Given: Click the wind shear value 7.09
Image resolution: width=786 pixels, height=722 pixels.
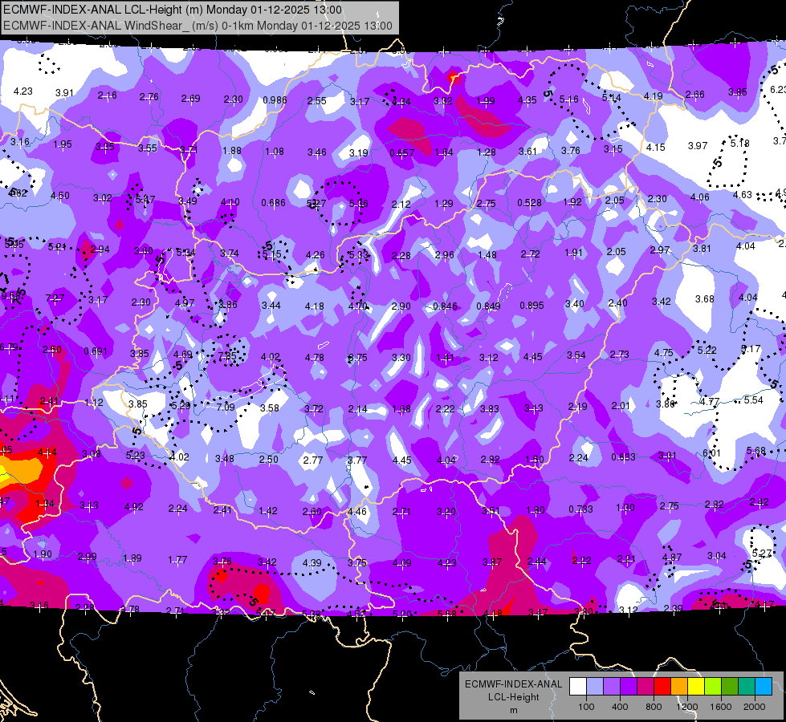Looking at the screenshot, I should coord(226,407).
